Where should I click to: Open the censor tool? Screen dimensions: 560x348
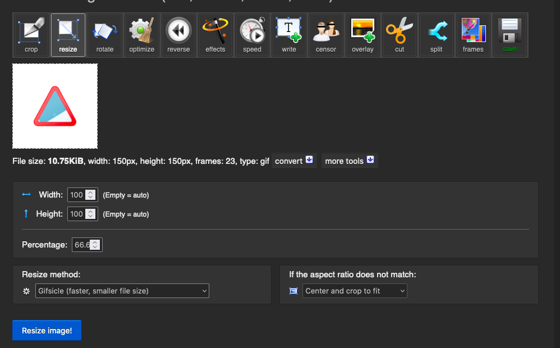(x=325, y=35)
